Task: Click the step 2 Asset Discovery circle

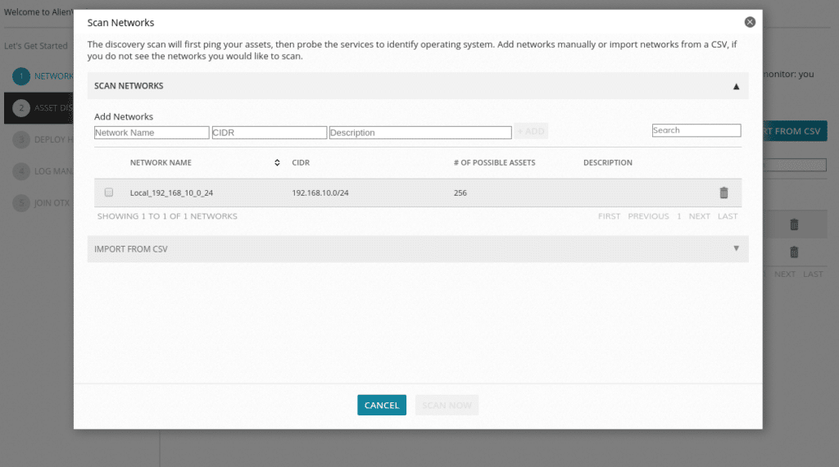Action: pos(22,107)
